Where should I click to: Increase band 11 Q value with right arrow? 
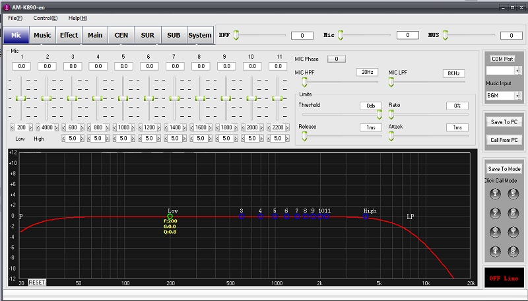click(x=288, y=139)
